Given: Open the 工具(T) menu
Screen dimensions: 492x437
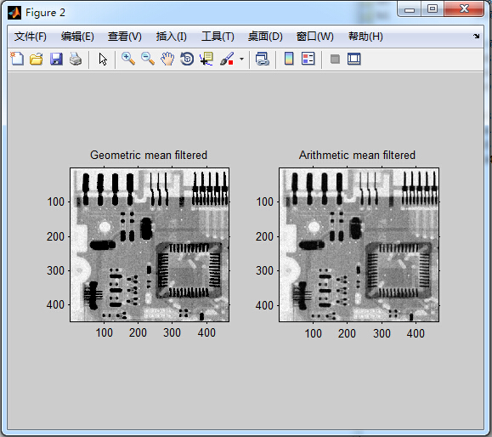Looking at the screenshot, I should (218, 37).
